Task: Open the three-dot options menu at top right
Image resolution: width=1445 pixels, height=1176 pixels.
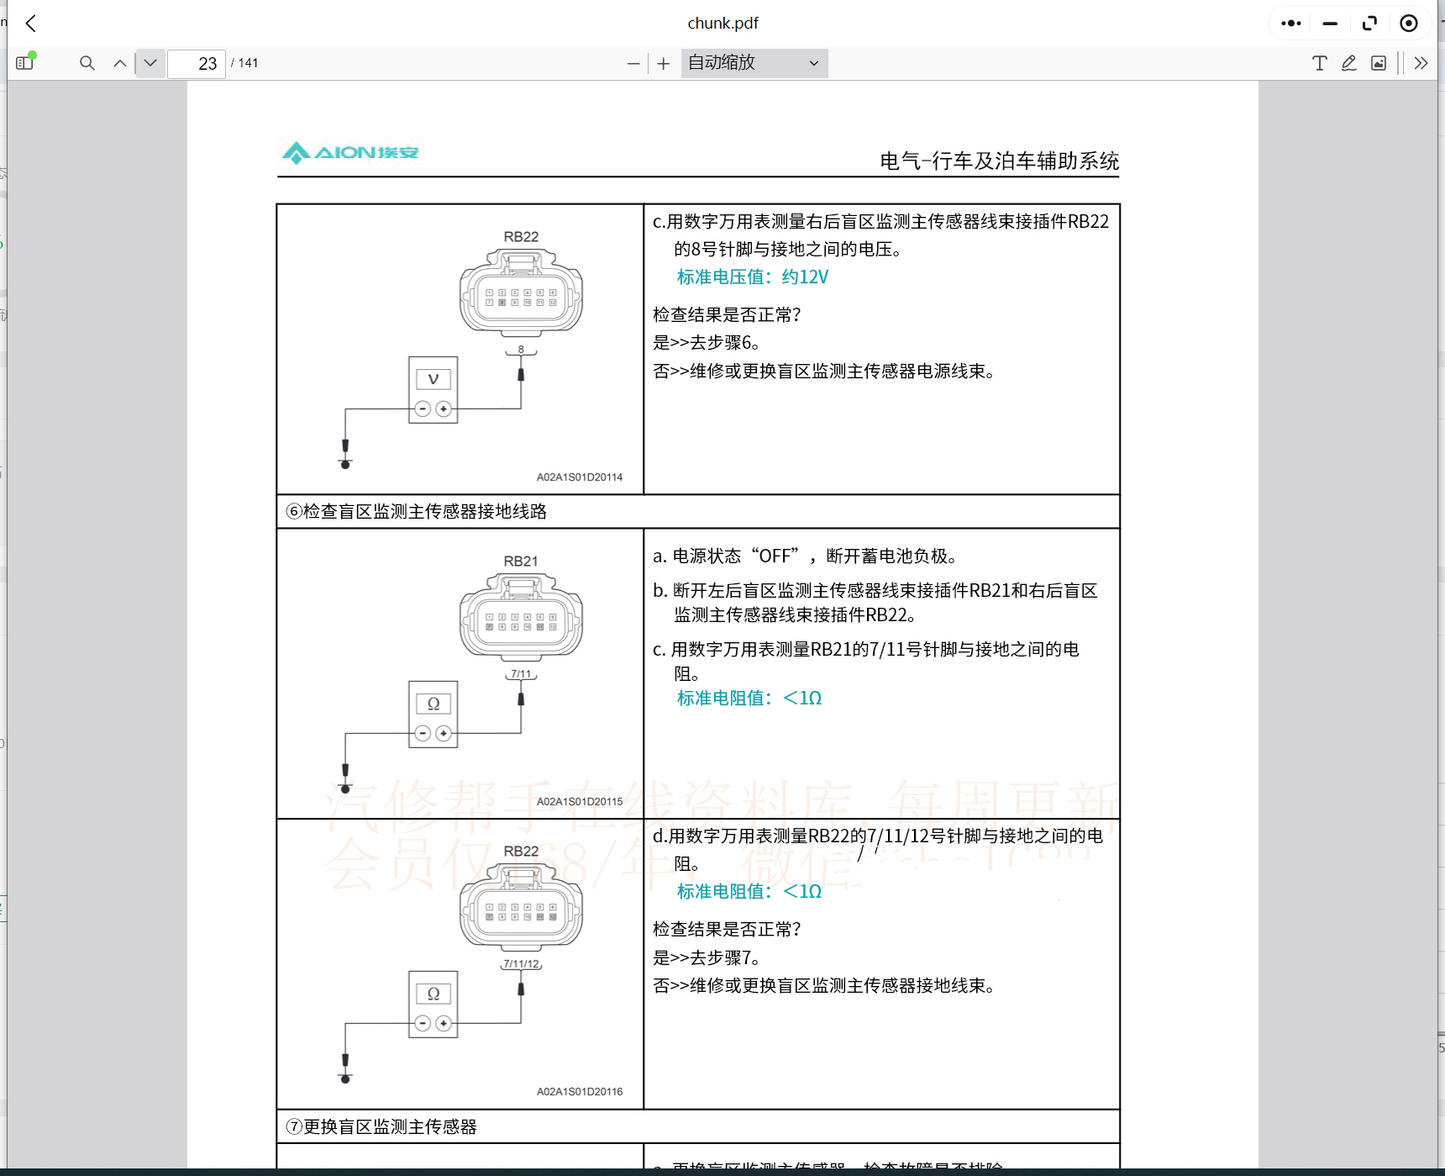Action: tap(1290, 23)
